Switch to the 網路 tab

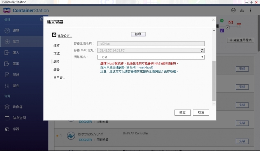[57, 62]
